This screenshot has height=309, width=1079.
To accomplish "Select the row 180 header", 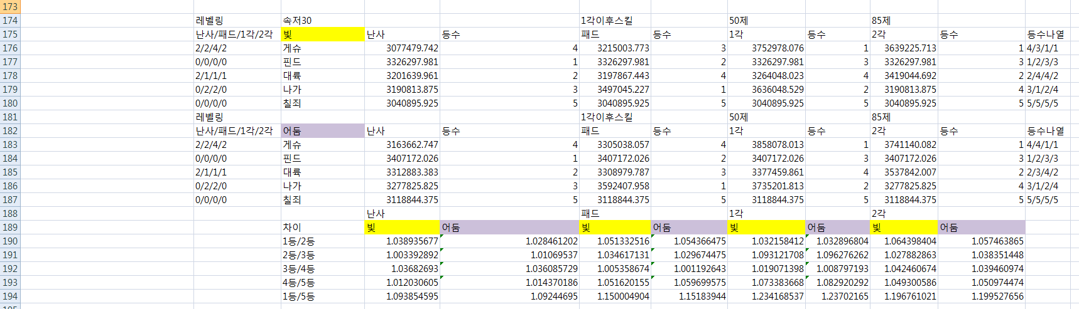I will (10, 103).
